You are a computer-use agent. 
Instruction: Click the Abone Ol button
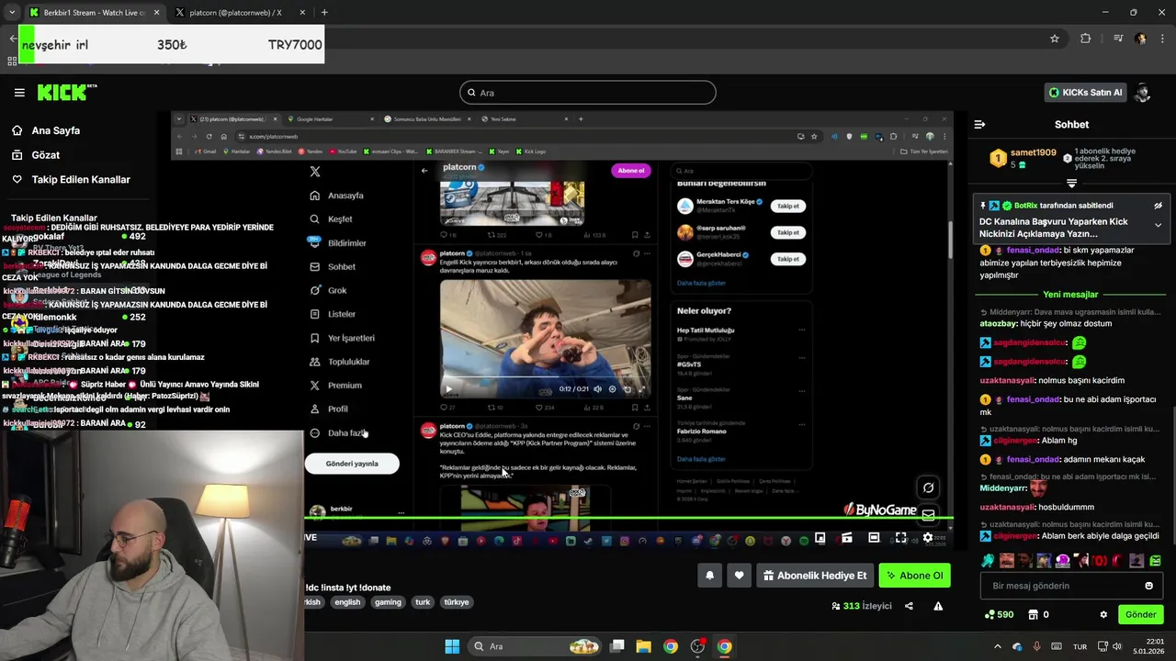(x=914, y=576)
